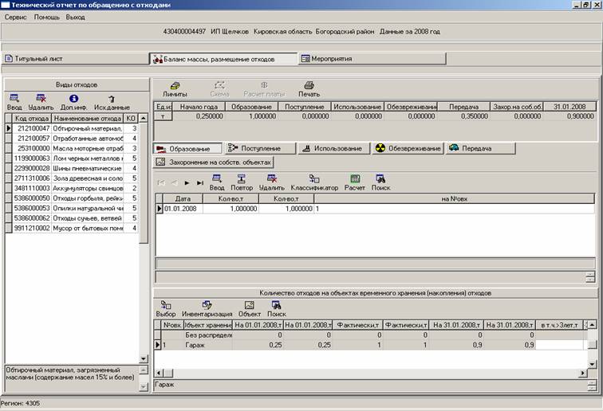The width and height of the screenshot is (603, 411).
Task: Click the Расчет calculator icon
Action: point(355,179)
